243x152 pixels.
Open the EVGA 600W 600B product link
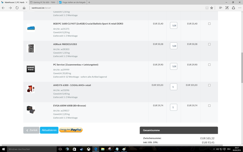click(x=70, y=106)
